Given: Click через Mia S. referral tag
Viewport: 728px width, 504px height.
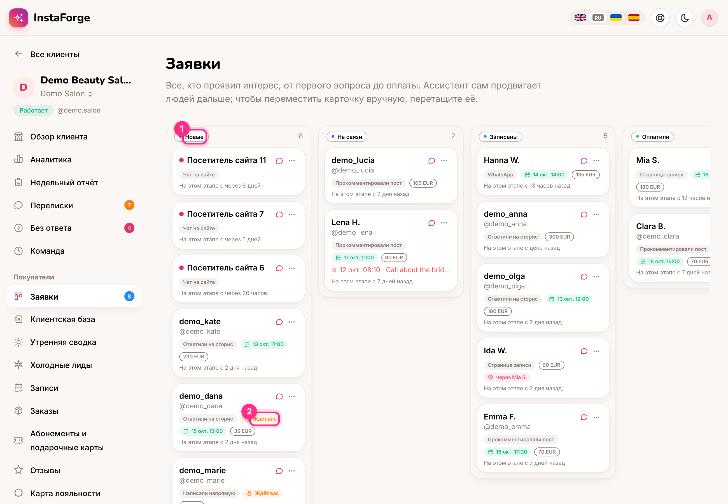Looking at the screenshot, I should point(507,377).
